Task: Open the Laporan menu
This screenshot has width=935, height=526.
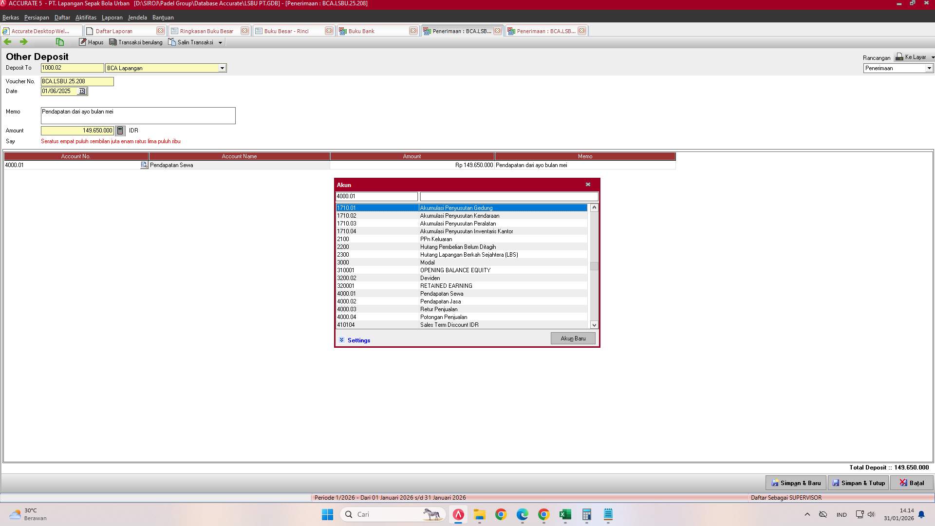Action: tap(112, 18)
